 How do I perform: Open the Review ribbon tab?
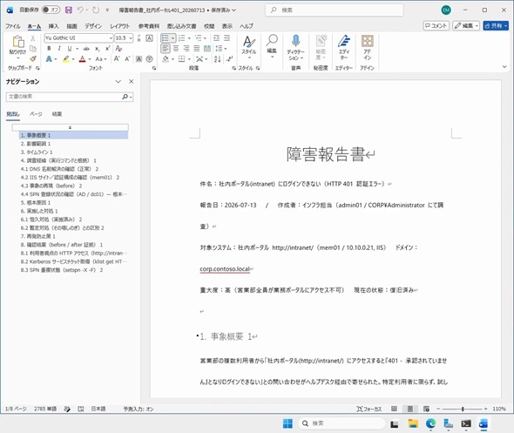209,26
